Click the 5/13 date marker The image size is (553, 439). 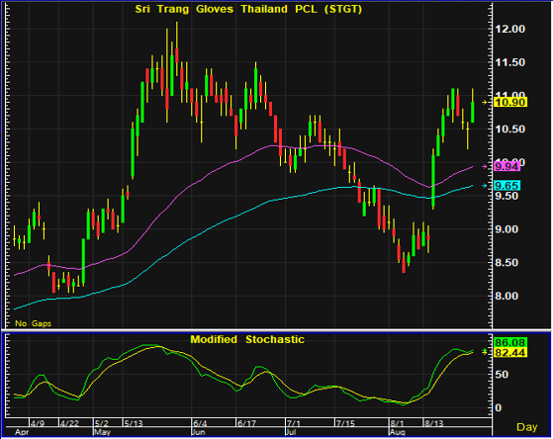click(134, 423)
